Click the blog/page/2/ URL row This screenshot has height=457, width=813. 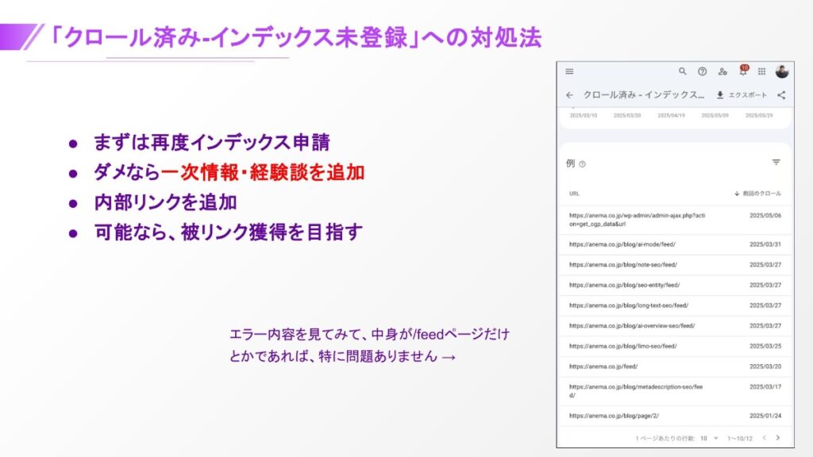[x=615, y=416]
